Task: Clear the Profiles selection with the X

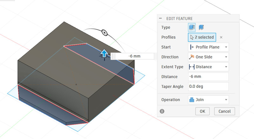Action: pyautogui.click(x=221, y=37)
